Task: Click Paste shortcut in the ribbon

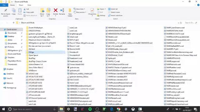Action: (x=30, y=15)
